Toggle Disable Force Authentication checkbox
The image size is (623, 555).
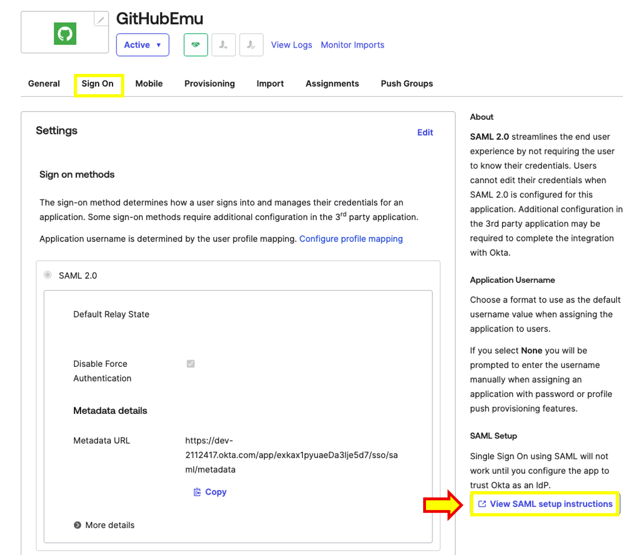pos(191,364)
